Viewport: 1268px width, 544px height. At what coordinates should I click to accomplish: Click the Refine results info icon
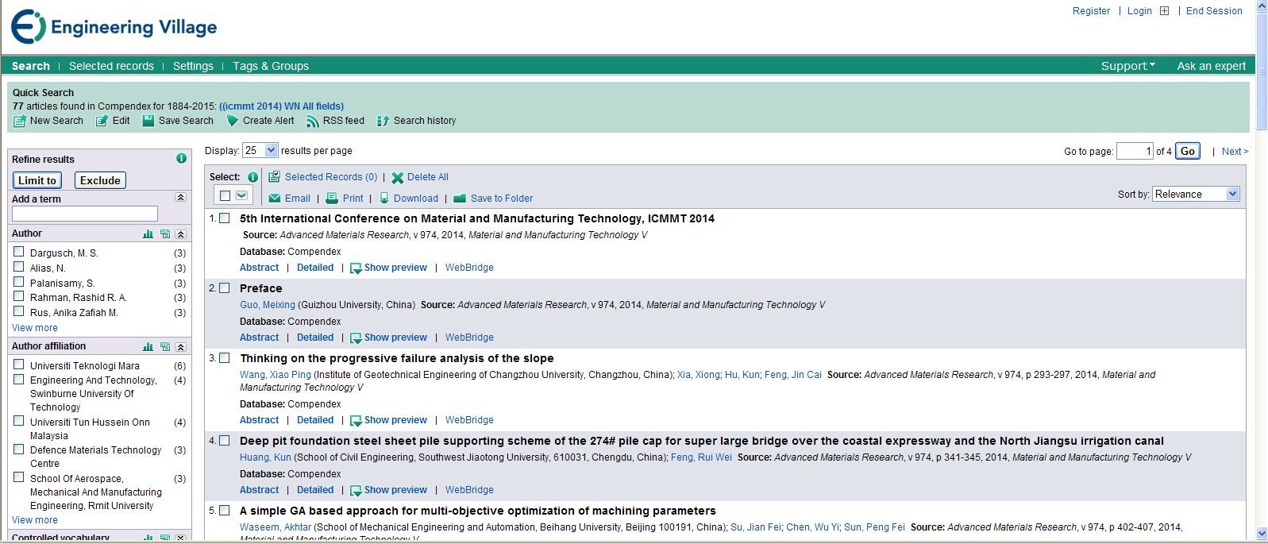tap(181, 159)
